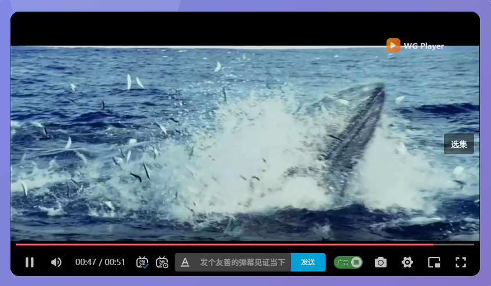Open player settings gear
The height and width of the screenshot is (286, 491).
407,262
